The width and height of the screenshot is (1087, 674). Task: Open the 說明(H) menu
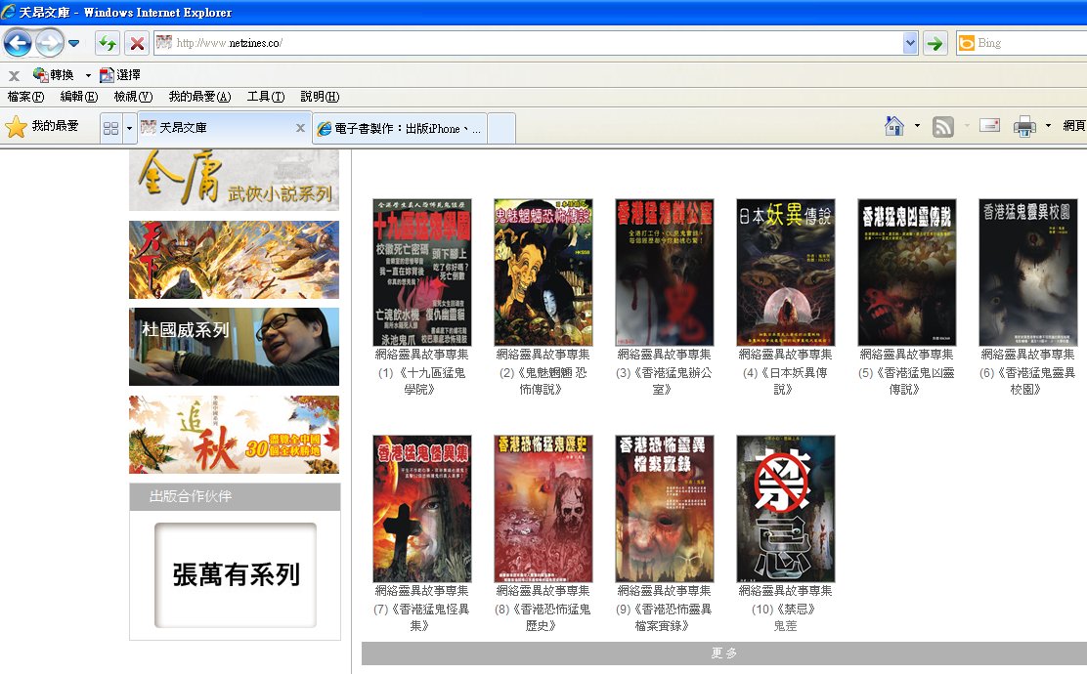point(320,97)
